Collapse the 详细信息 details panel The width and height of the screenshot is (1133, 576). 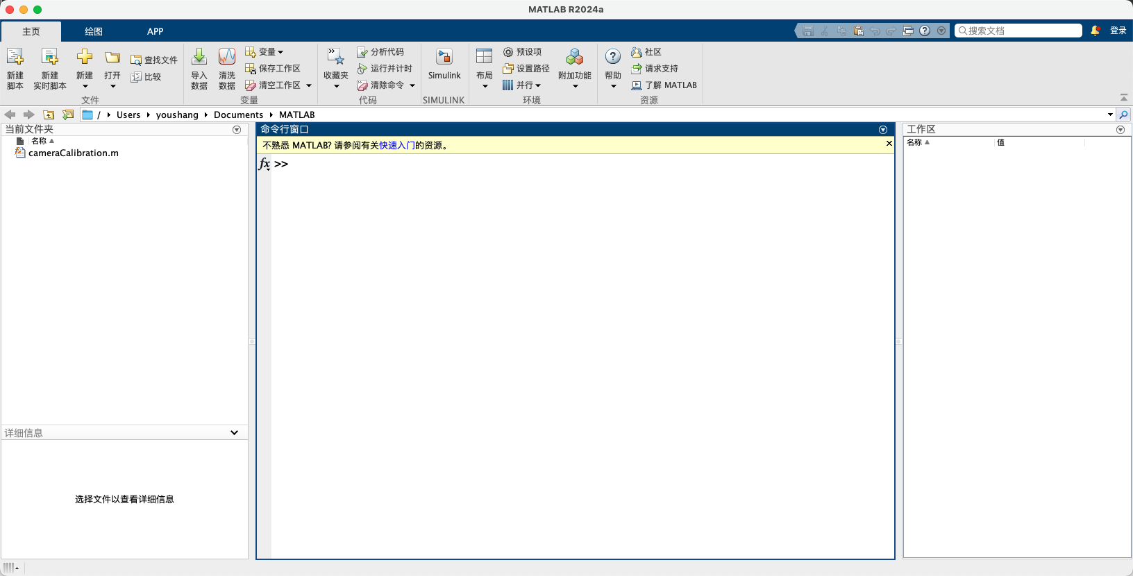point(234,432)
